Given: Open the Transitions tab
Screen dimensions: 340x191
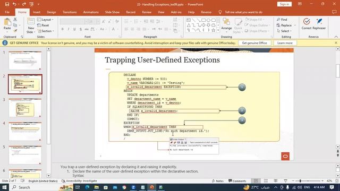Looking at the screenshot, I should click(x=70, y=12).
